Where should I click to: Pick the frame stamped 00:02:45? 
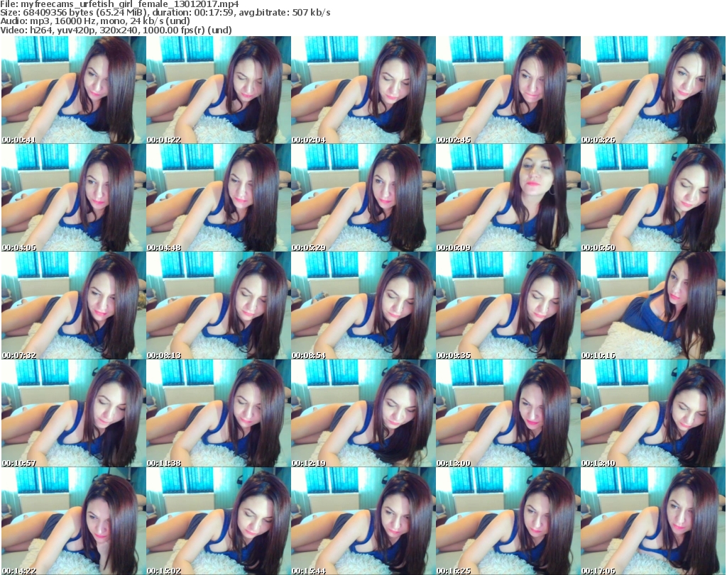[508, 90]
